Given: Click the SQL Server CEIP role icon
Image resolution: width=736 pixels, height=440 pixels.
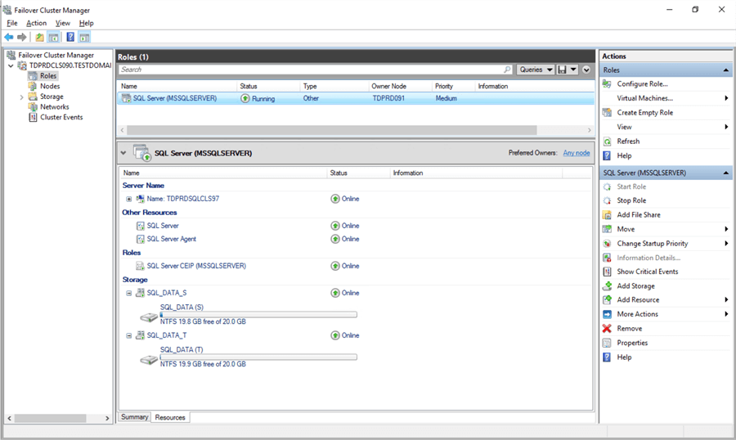Looking at the screenshot, I should [x=141, y=266].
